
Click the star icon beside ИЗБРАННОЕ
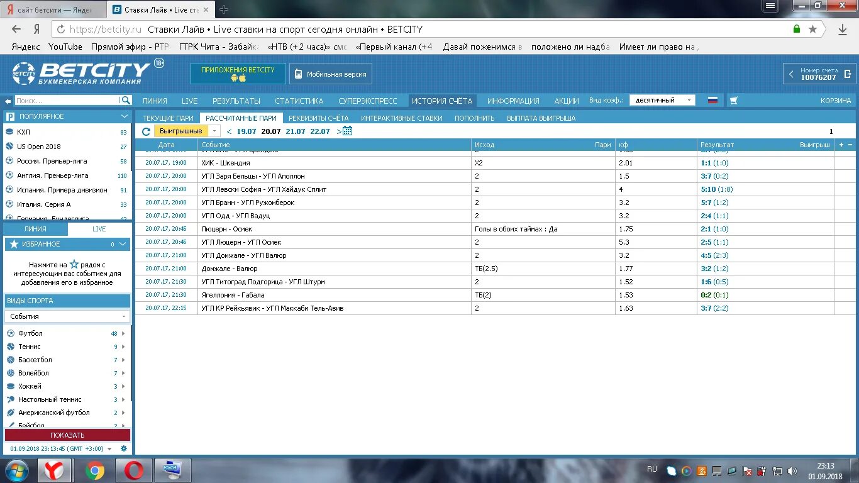click(x=14, y=244)
